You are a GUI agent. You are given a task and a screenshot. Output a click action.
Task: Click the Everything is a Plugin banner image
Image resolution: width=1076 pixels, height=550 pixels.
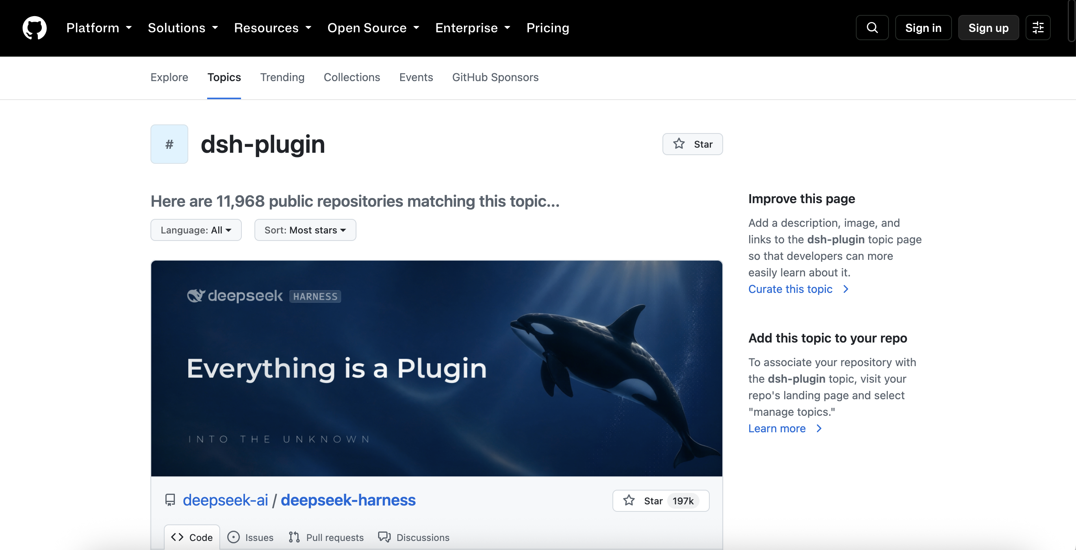pos(436,369)
